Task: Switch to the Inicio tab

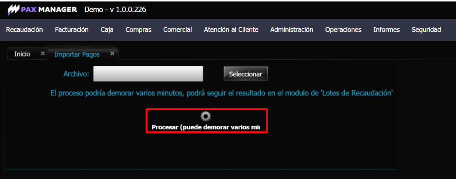Action: coord(22,54)
